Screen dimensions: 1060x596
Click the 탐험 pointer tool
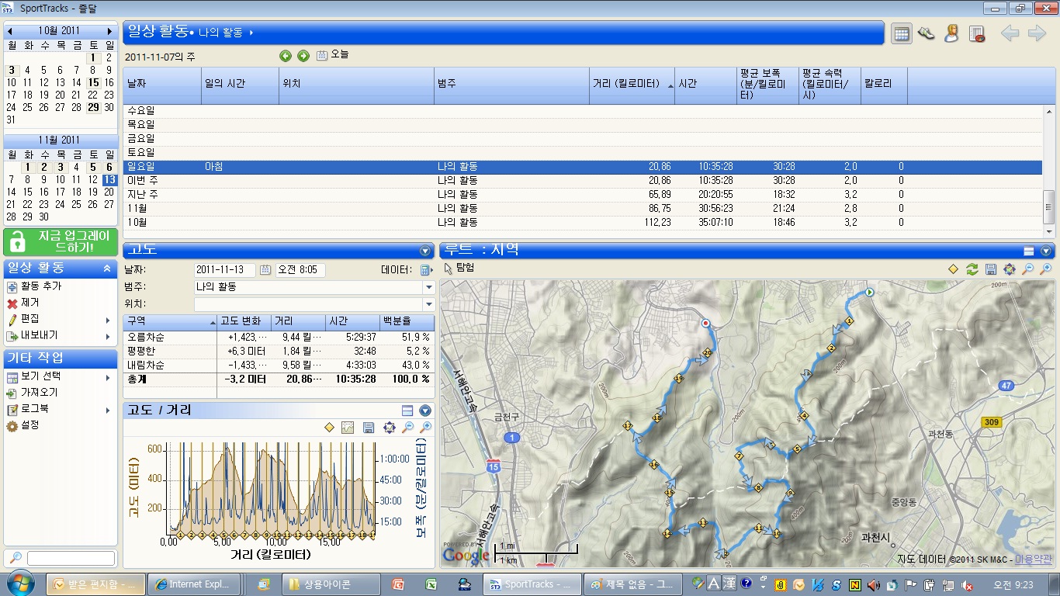coord(459,268)
